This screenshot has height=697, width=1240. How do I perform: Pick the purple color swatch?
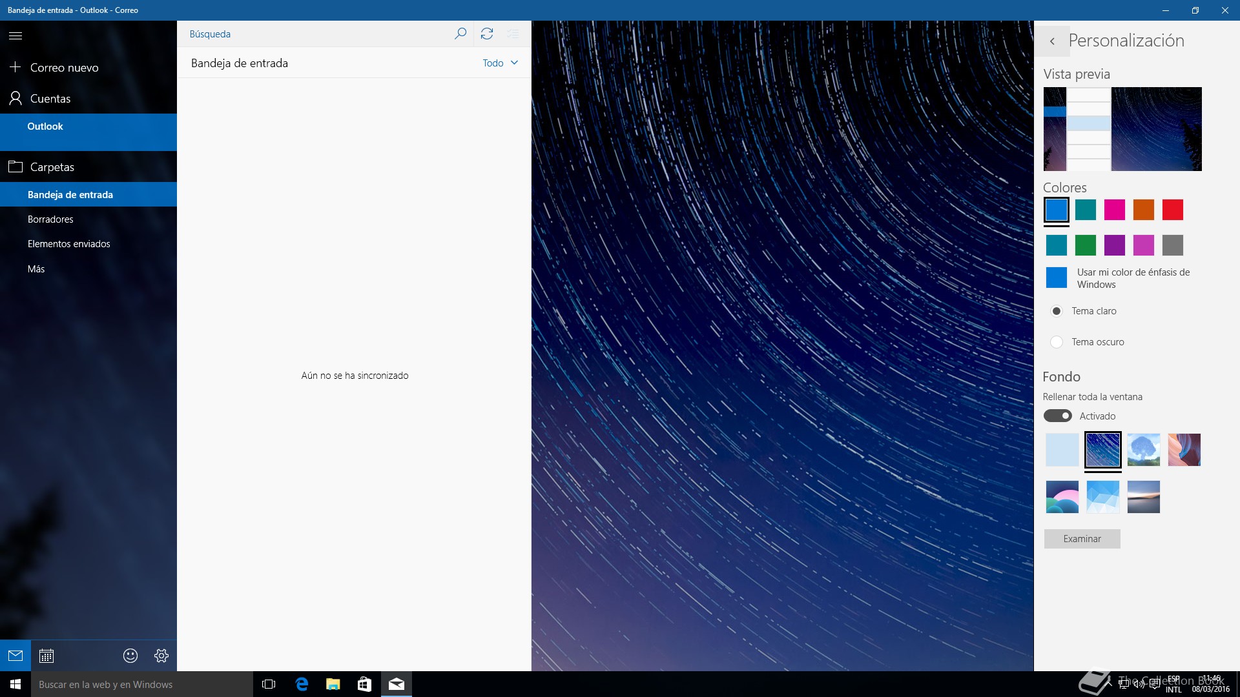(1115, 245)
